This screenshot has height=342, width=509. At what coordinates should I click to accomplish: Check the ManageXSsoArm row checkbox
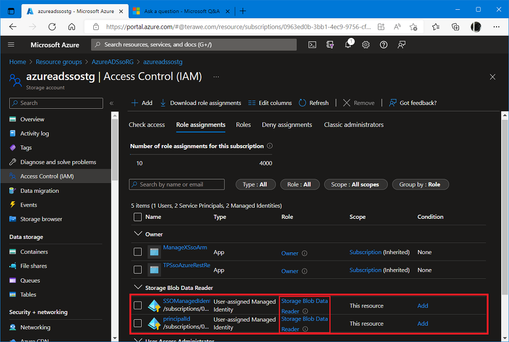click(137, 252)
